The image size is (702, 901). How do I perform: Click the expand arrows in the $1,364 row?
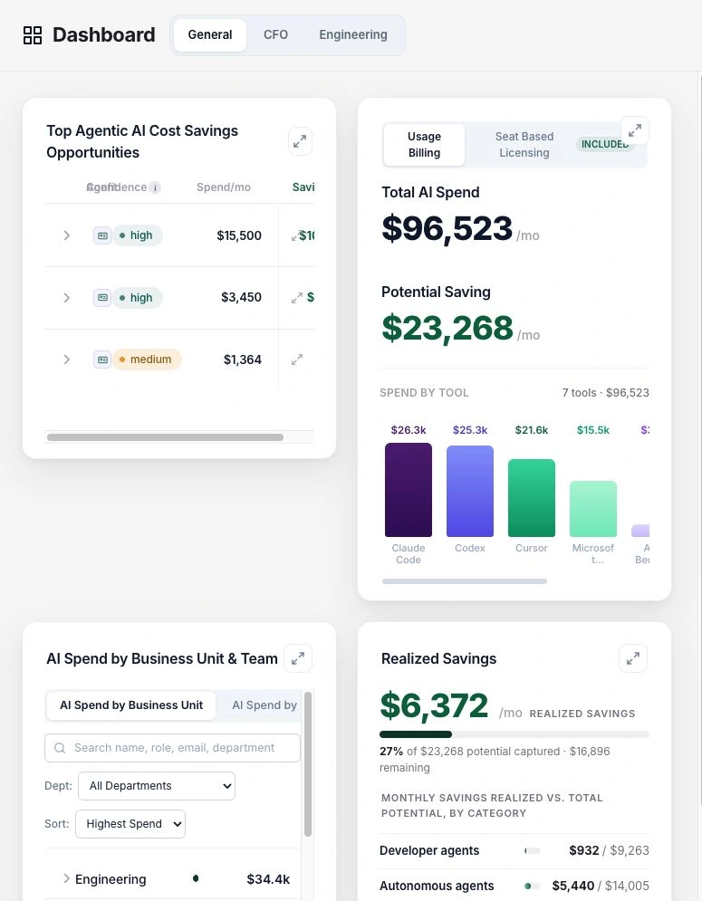[297, 359]
